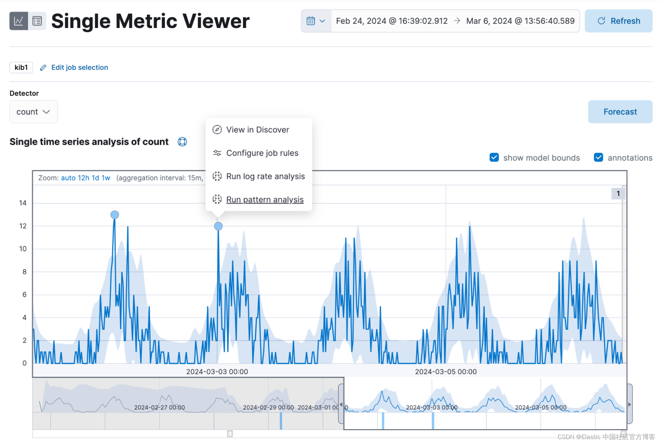This screenshot has height=443, width=660.
Task: Click the Run pattern analysis icon
Action: pos(216,199)
